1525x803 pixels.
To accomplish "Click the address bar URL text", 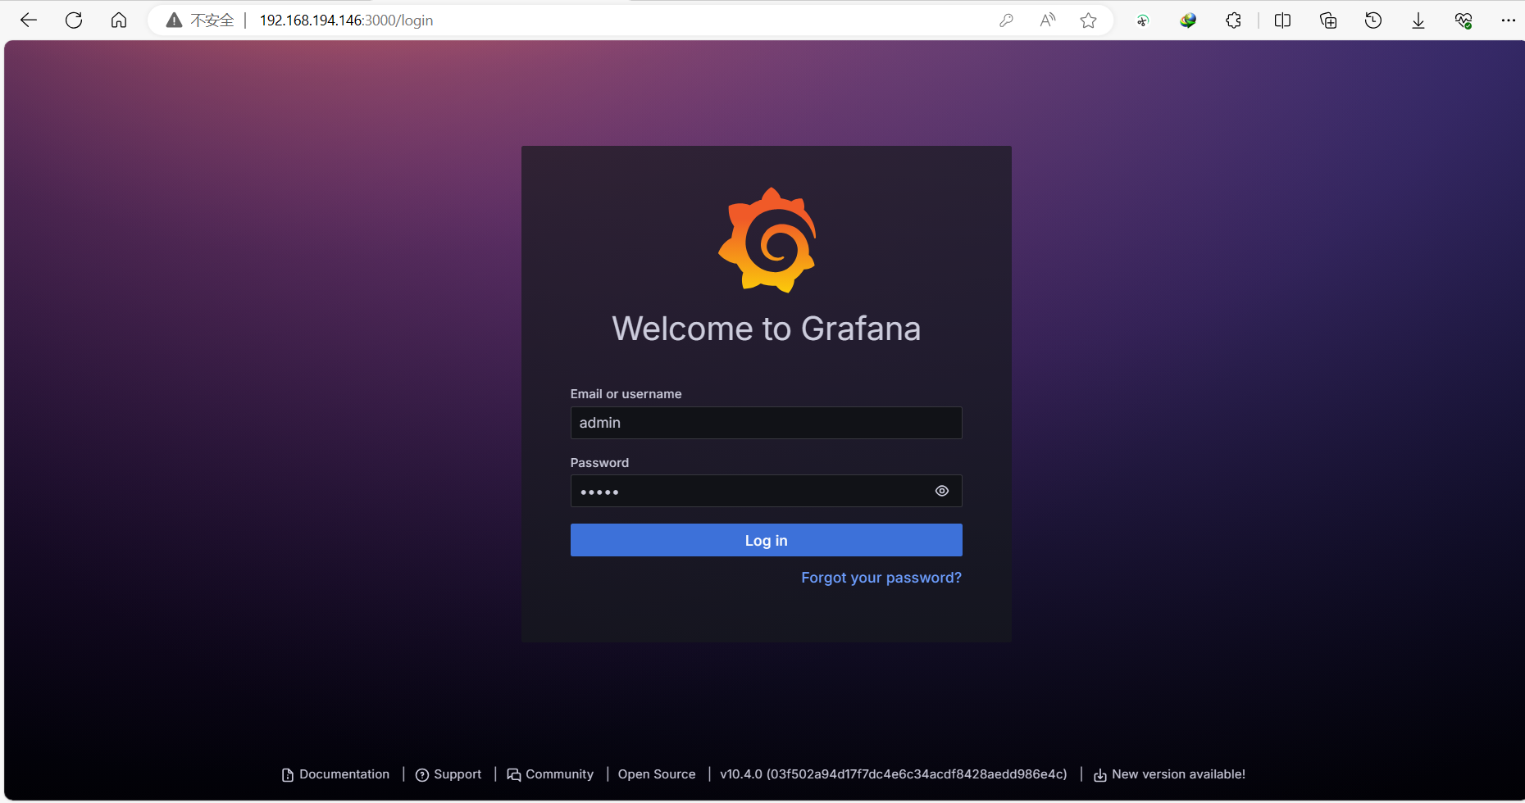I will click(x=347, y=20).
